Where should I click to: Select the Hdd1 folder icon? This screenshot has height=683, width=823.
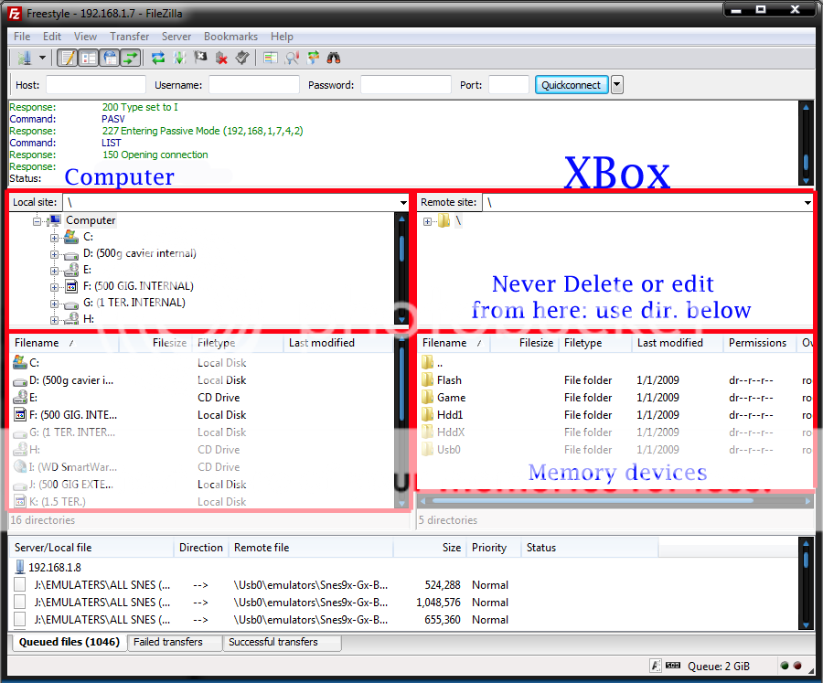428,415
